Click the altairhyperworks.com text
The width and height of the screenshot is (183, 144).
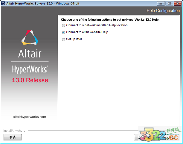[x=29, y=117]
